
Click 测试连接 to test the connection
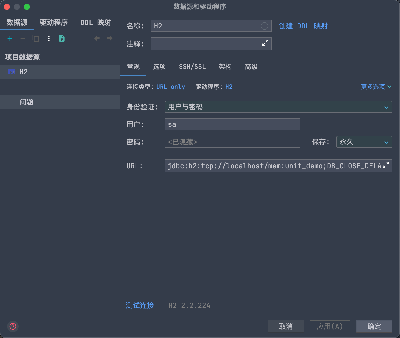140,305
